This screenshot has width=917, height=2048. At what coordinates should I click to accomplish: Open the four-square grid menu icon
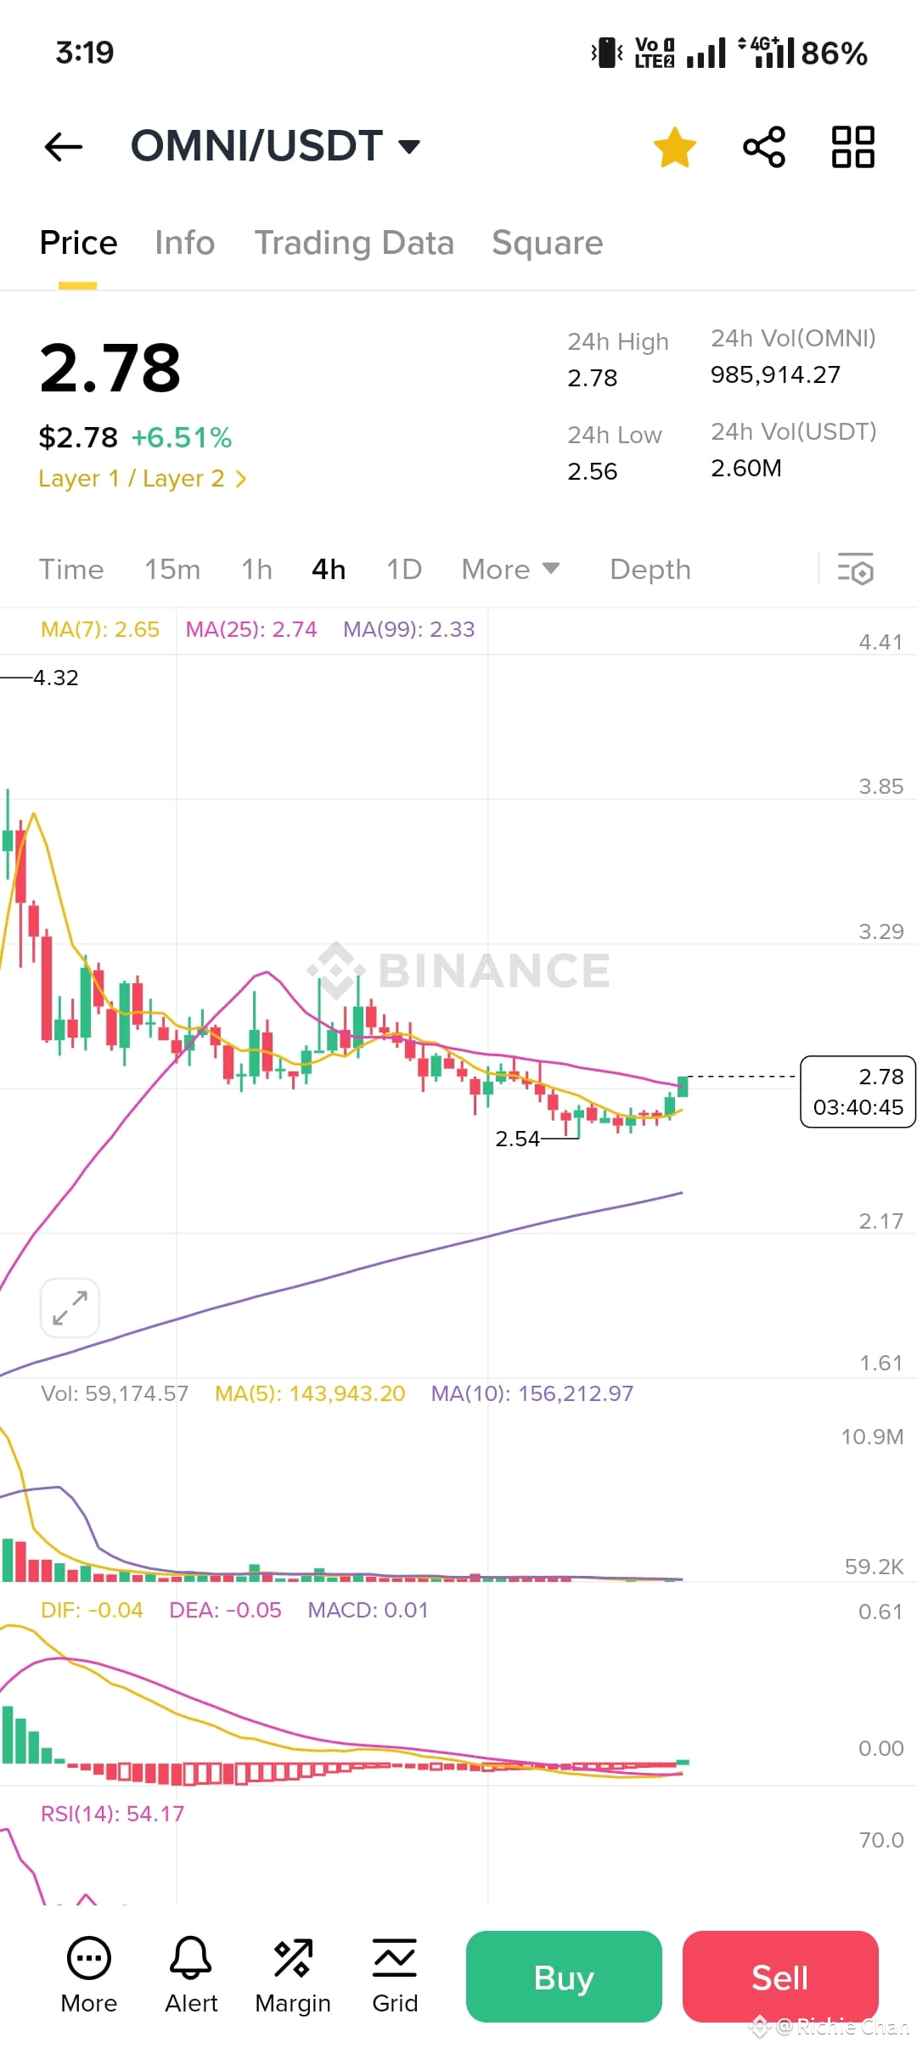coord(852,147)
